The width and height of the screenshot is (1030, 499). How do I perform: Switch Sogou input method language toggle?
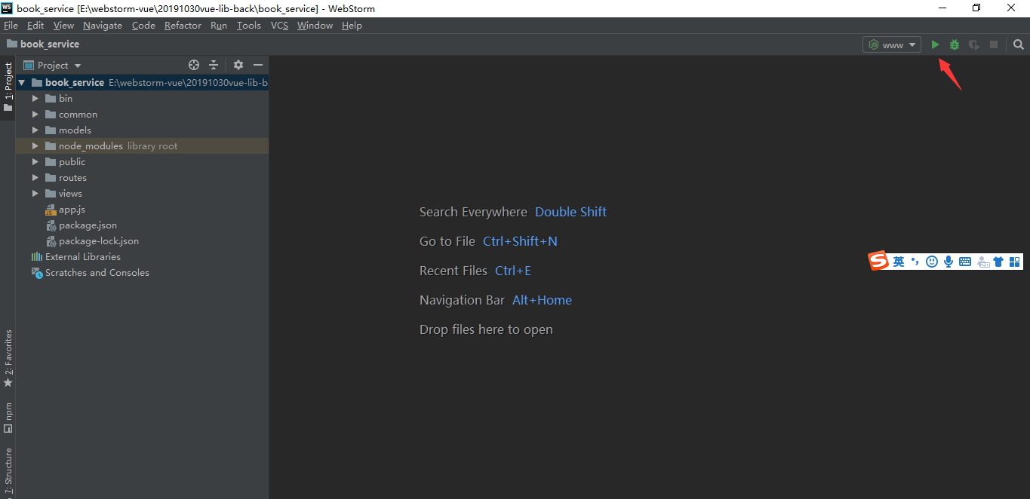pos(899,260)
